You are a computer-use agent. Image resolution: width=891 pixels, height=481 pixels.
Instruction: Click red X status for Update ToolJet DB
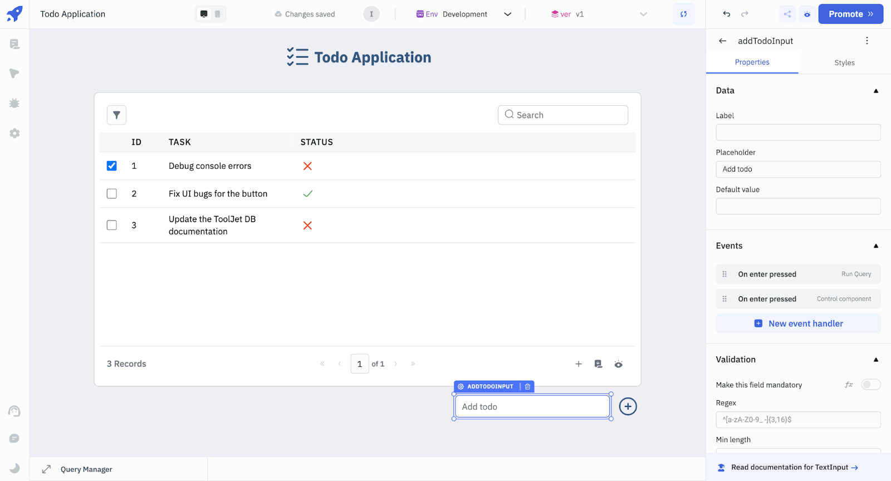point(307,225)
